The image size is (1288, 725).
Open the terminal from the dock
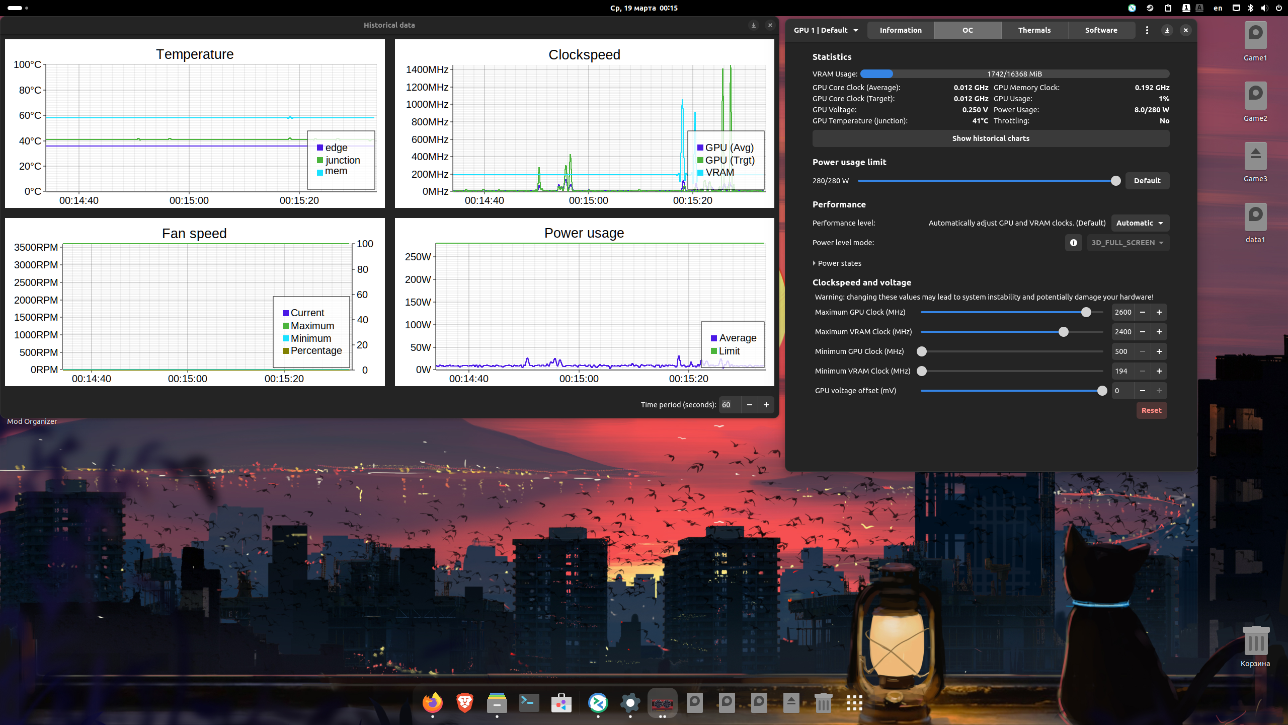pos(529,703)
